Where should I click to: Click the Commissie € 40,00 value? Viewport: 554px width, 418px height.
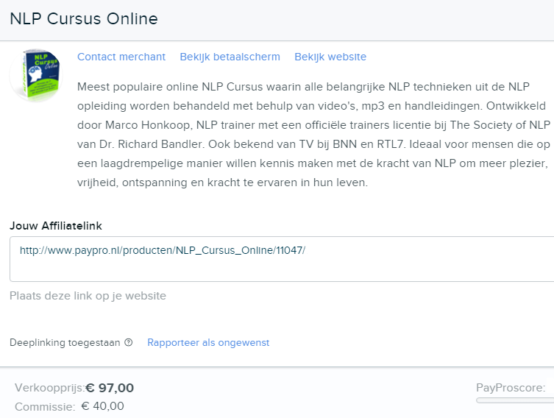click(x=102, y=406)
